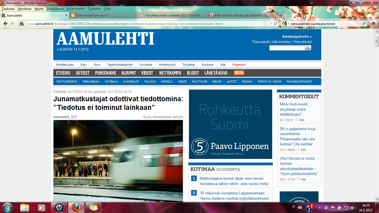Open the Sticky Notes taskbar icon
Screen dimensions: 379x213
coord(93,207)
